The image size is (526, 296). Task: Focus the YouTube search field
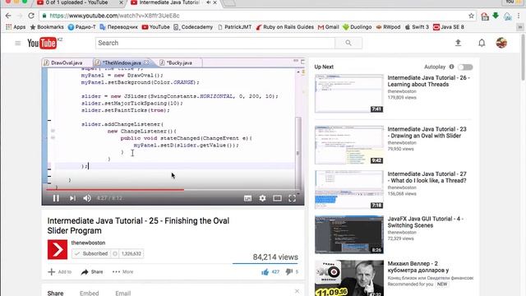(x=215, y=43)
